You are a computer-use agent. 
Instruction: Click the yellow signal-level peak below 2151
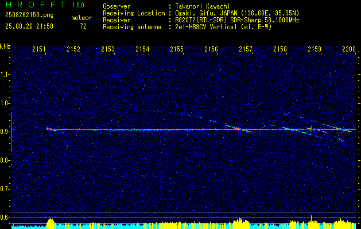coord(51,223)
